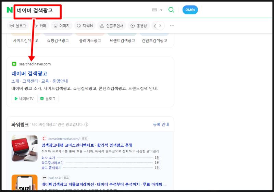Open the three-dot more options menu

coord(172,26)
